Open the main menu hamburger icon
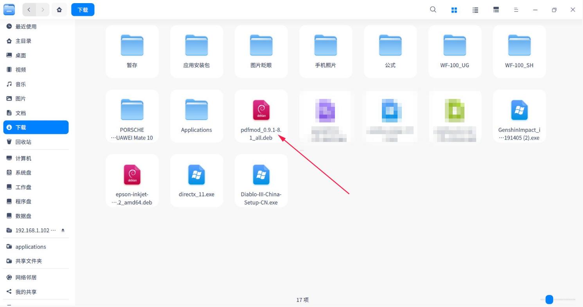 [516, 10]
